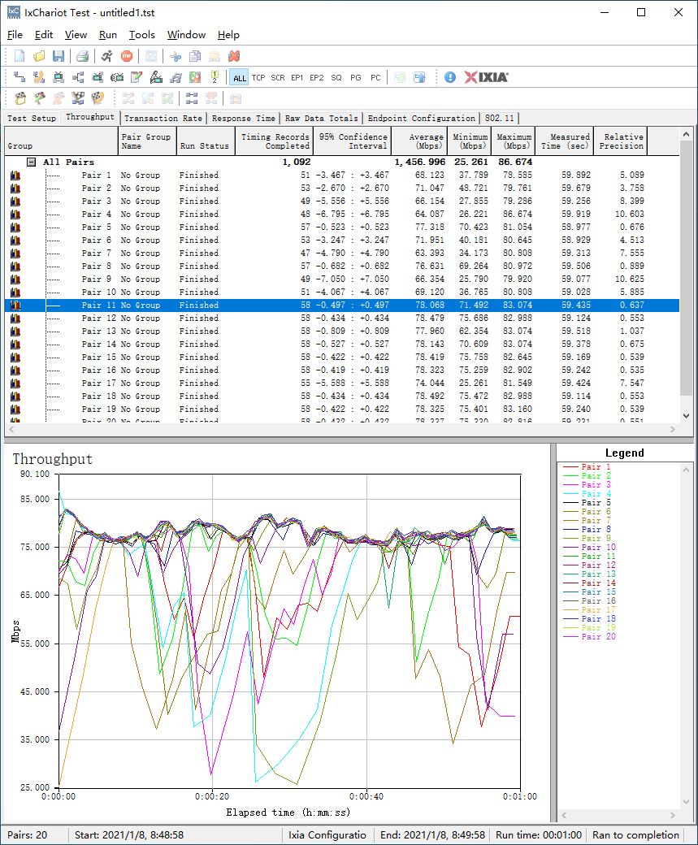Switch to the Response Time tab
Image resolution: width=698 pixels, height=845 pixels.
click(x=243, y=118)
